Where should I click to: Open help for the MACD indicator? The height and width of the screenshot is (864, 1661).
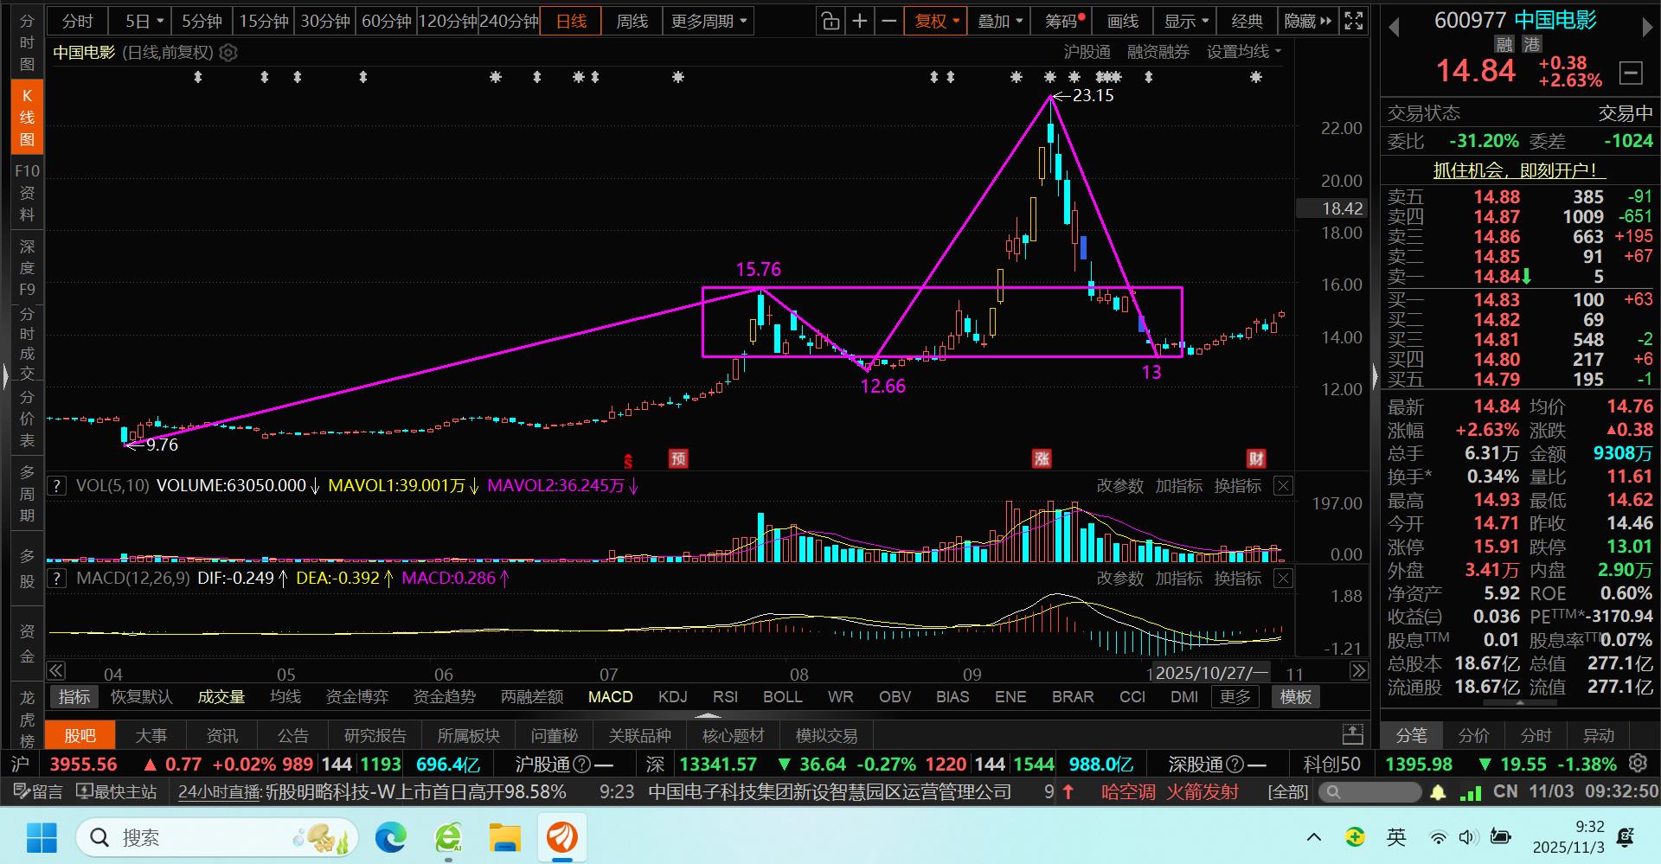[x=56, y=579]
